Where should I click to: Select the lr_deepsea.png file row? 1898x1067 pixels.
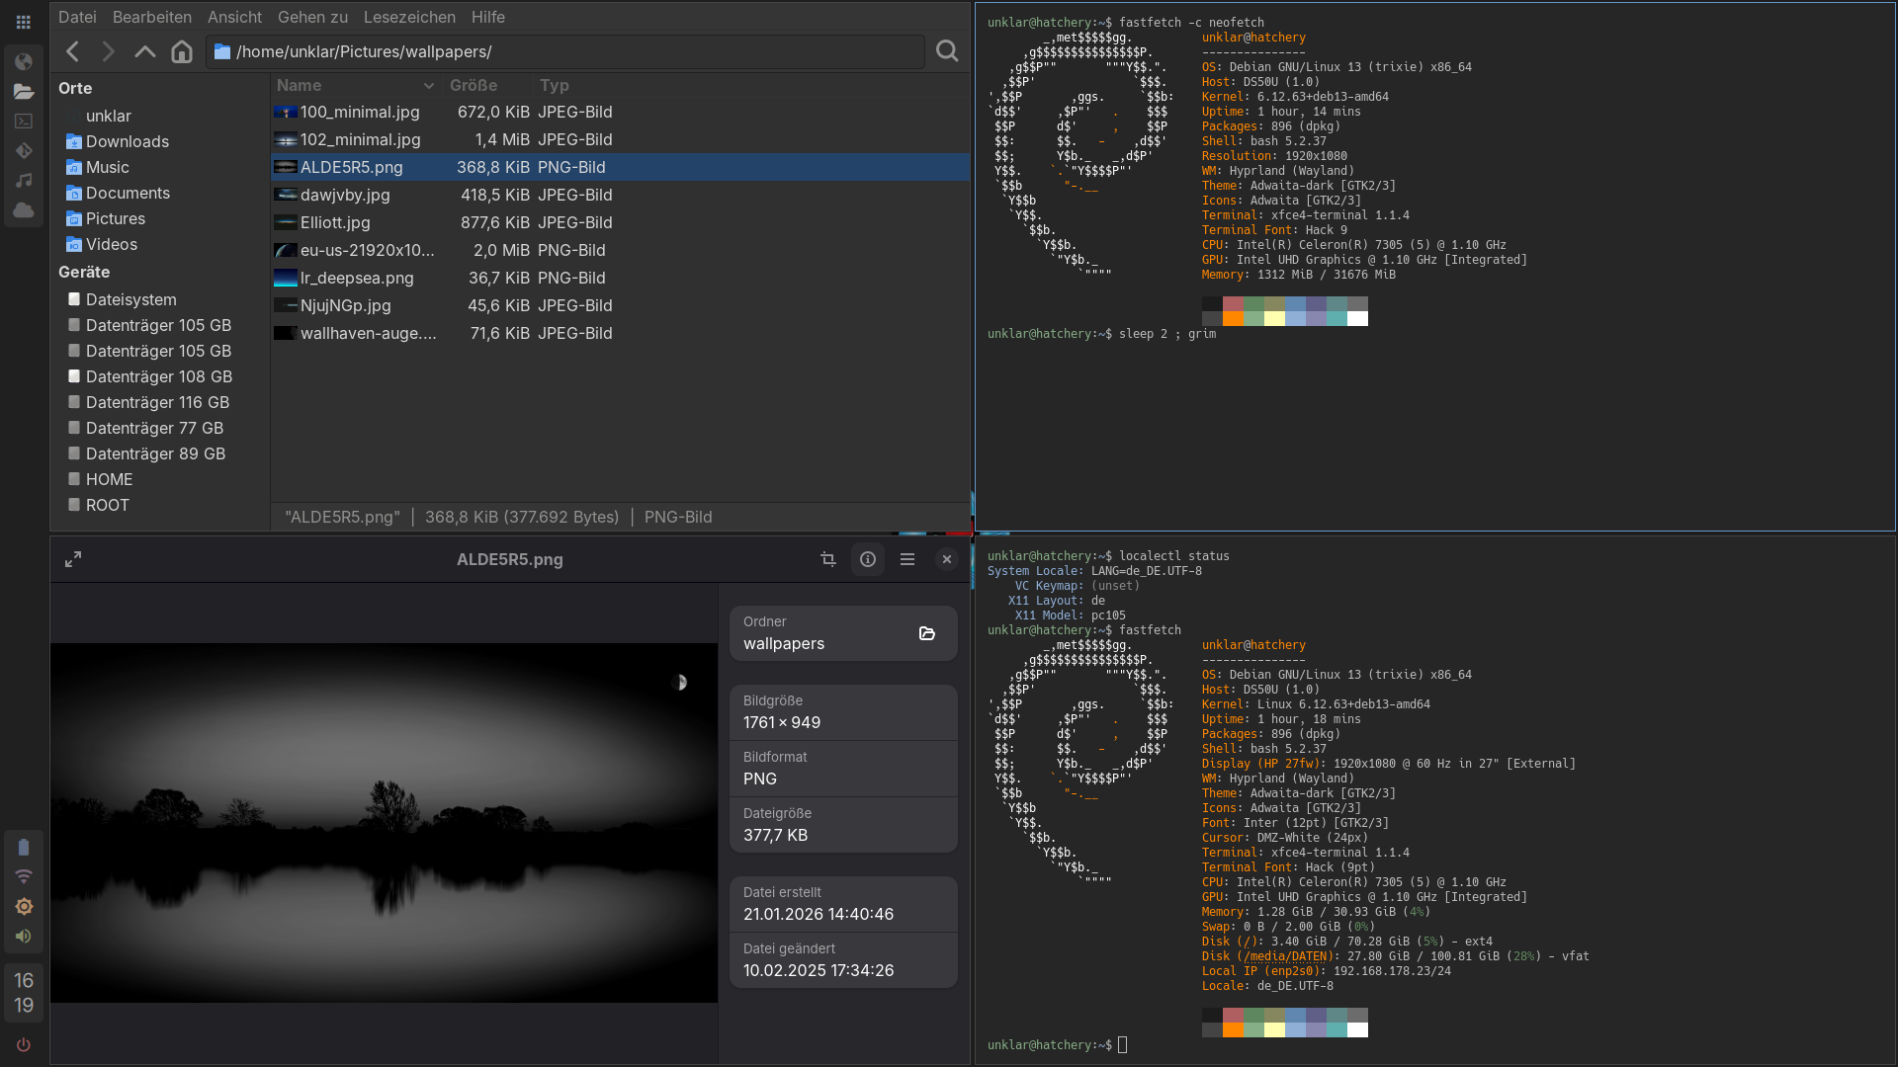pyautogui.click(x=357, y=278)
